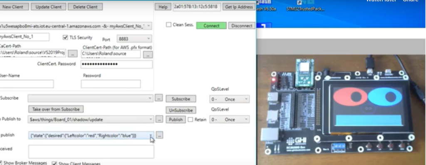Open STM32TrustedPack desktop shortcut

point(306,6)
